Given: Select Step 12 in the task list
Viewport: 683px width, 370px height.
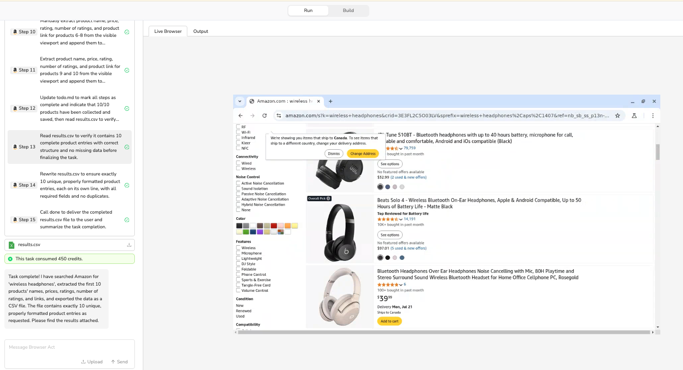Looking at the screenshot, I should 69,108.
